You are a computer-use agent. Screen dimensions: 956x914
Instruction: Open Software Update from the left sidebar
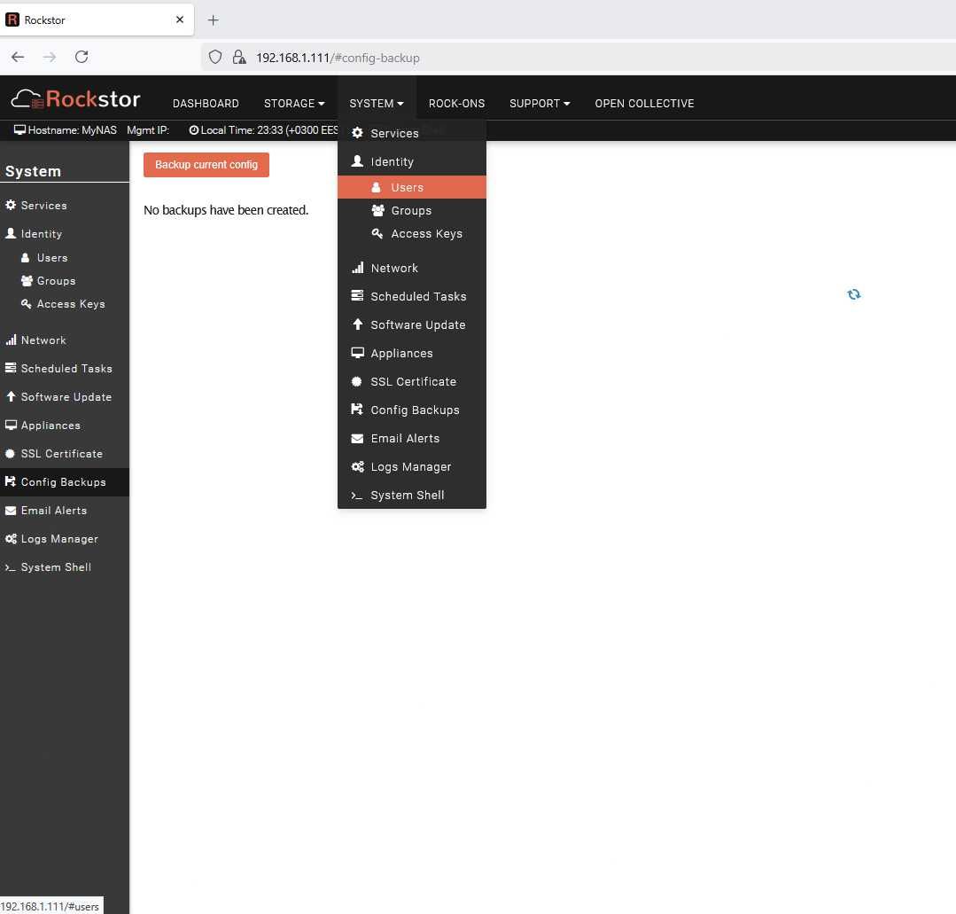tap(65, 396)
